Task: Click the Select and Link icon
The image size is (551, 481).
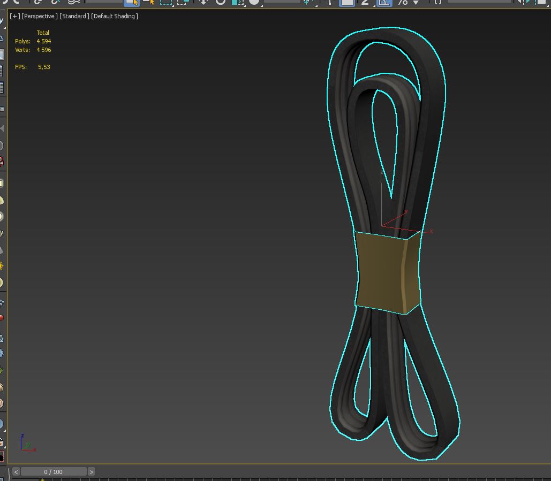Action: [x=38, y=2]
